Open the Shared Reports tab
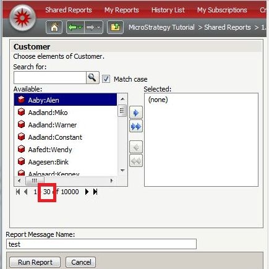 pos(69,10)
